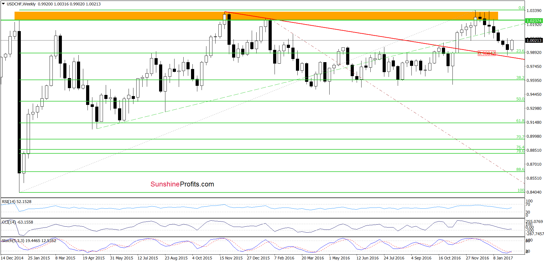Image resolution: width=544 pixels, height=262 pixels.
Task: Click the 12 Jun 2016 date label
Action: 368,258
